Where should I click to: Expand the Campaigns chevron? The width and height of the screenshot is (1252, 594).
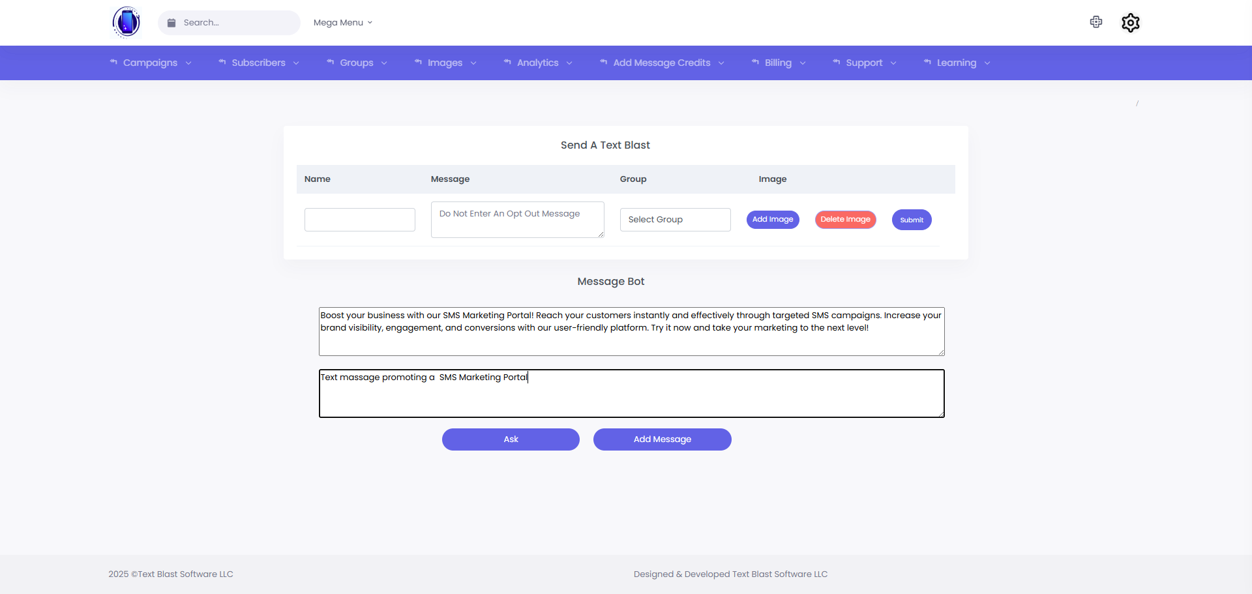[x=188, y=63]
